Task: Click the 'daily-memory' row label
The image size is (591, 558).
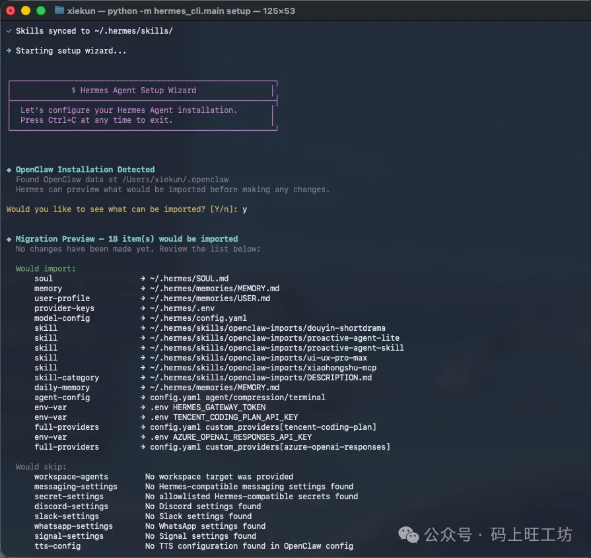Action: coord(62,388)
